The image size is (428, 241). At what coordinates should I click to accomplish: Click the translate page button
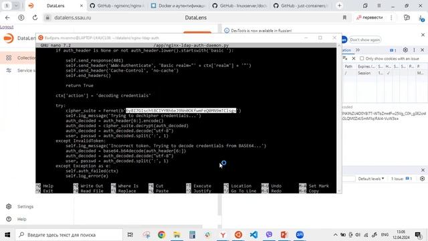pos(369,17)
